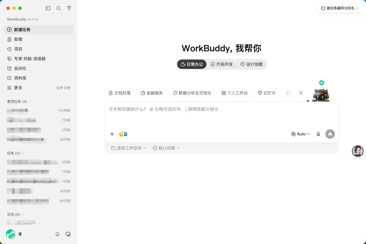Start a new task (新建任务)
Viewport: 366px width, 244px height.
coord(39,30)
